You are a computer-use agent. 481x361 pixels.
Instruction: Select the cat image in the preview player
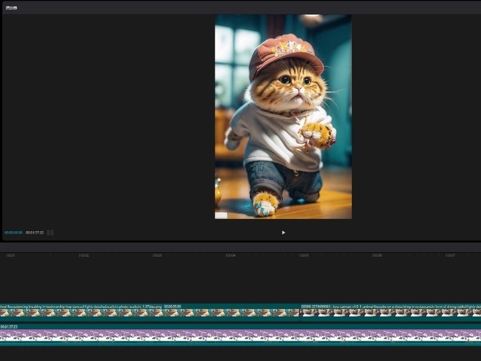tap(283, 117)
